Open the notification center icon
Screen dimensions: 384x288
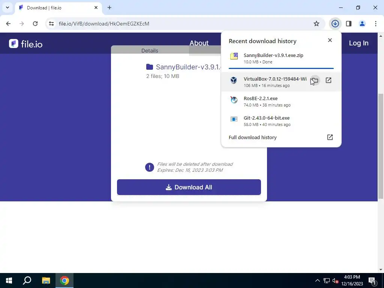point(372,280)
